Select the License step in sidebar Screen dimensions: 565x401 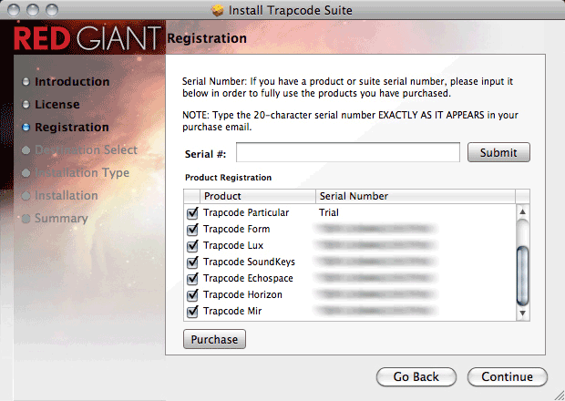tap(57, 105)
